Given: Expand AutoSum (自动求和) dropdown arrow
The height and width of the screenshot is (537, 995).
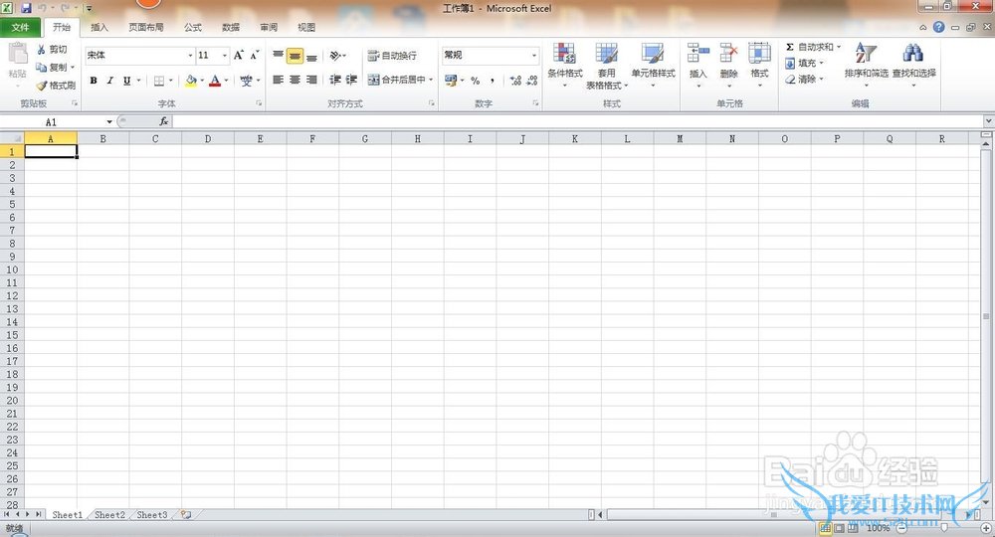Looking at the screenshot, I should coord(838,47).
